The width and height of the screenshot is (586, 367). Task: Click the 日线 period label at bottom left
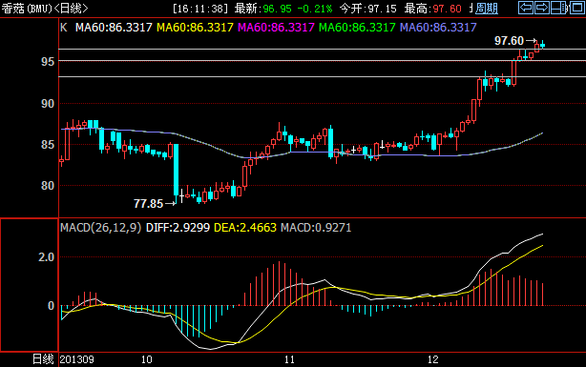[43, 359]
